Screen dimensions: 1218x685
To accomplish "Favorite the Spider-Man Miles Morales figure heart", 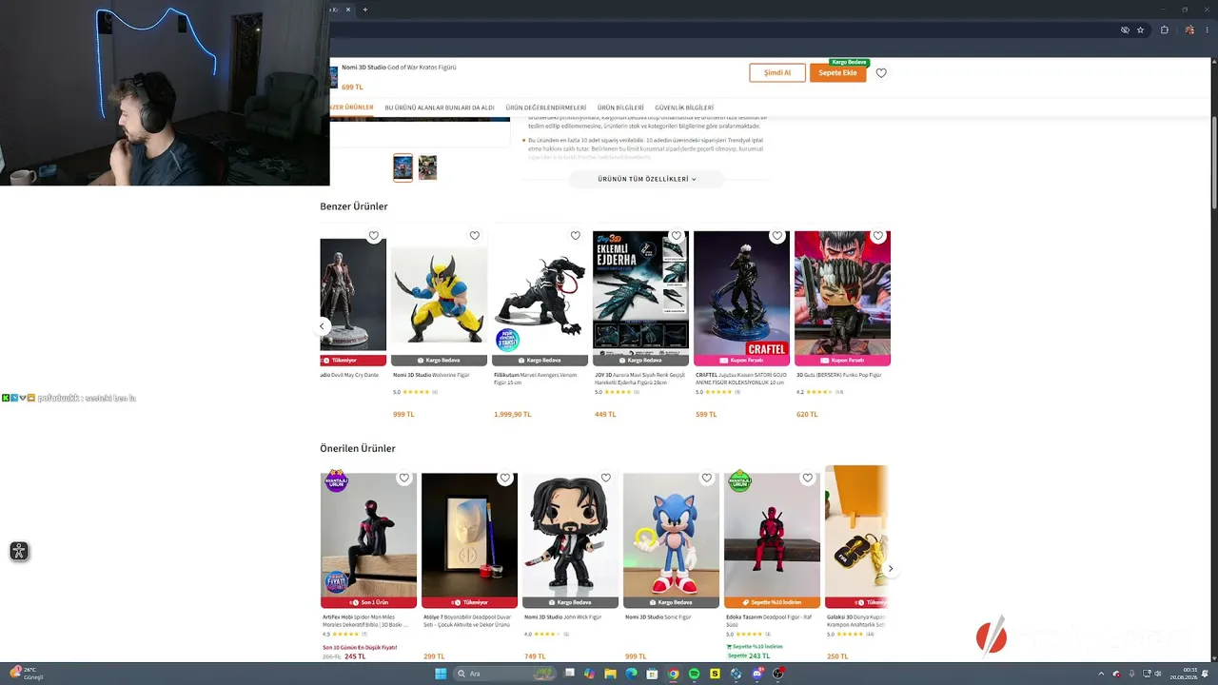I will point(404,479).
